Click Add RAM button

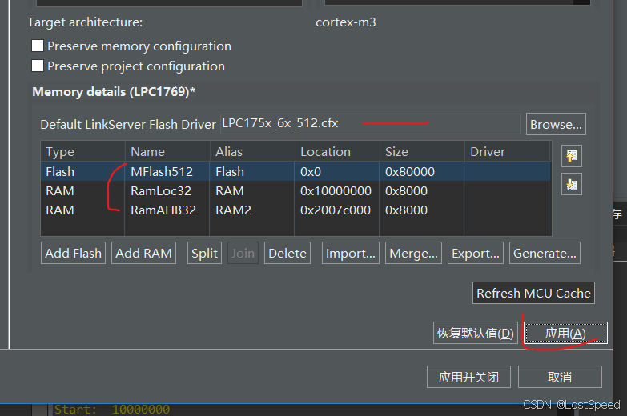tap(143, 253)
